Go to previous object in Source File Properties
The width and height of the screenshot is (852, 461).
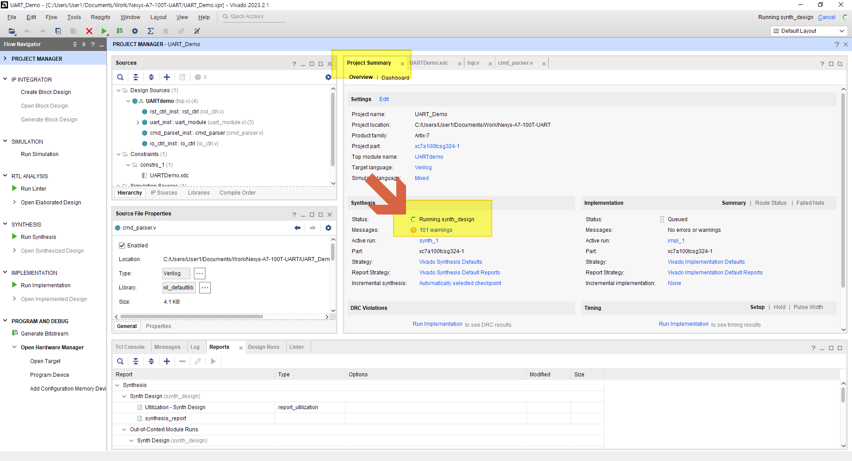[x=297, y=228]
